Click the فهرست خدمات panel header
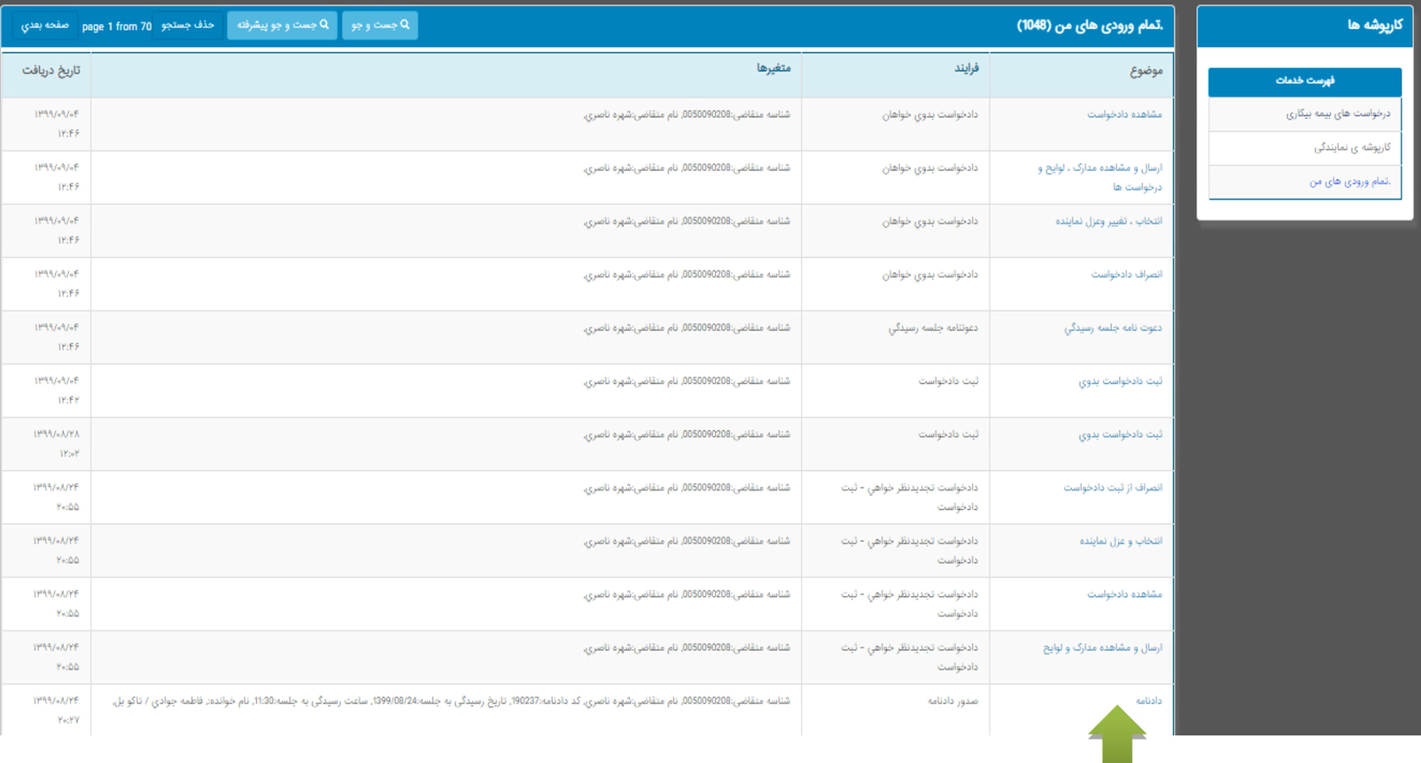 pos(1304,81)
